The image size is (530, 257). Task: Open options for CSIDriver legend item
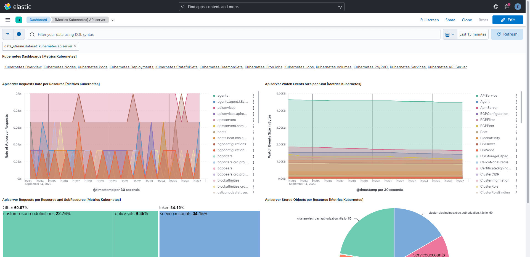(x=516, y=144)
